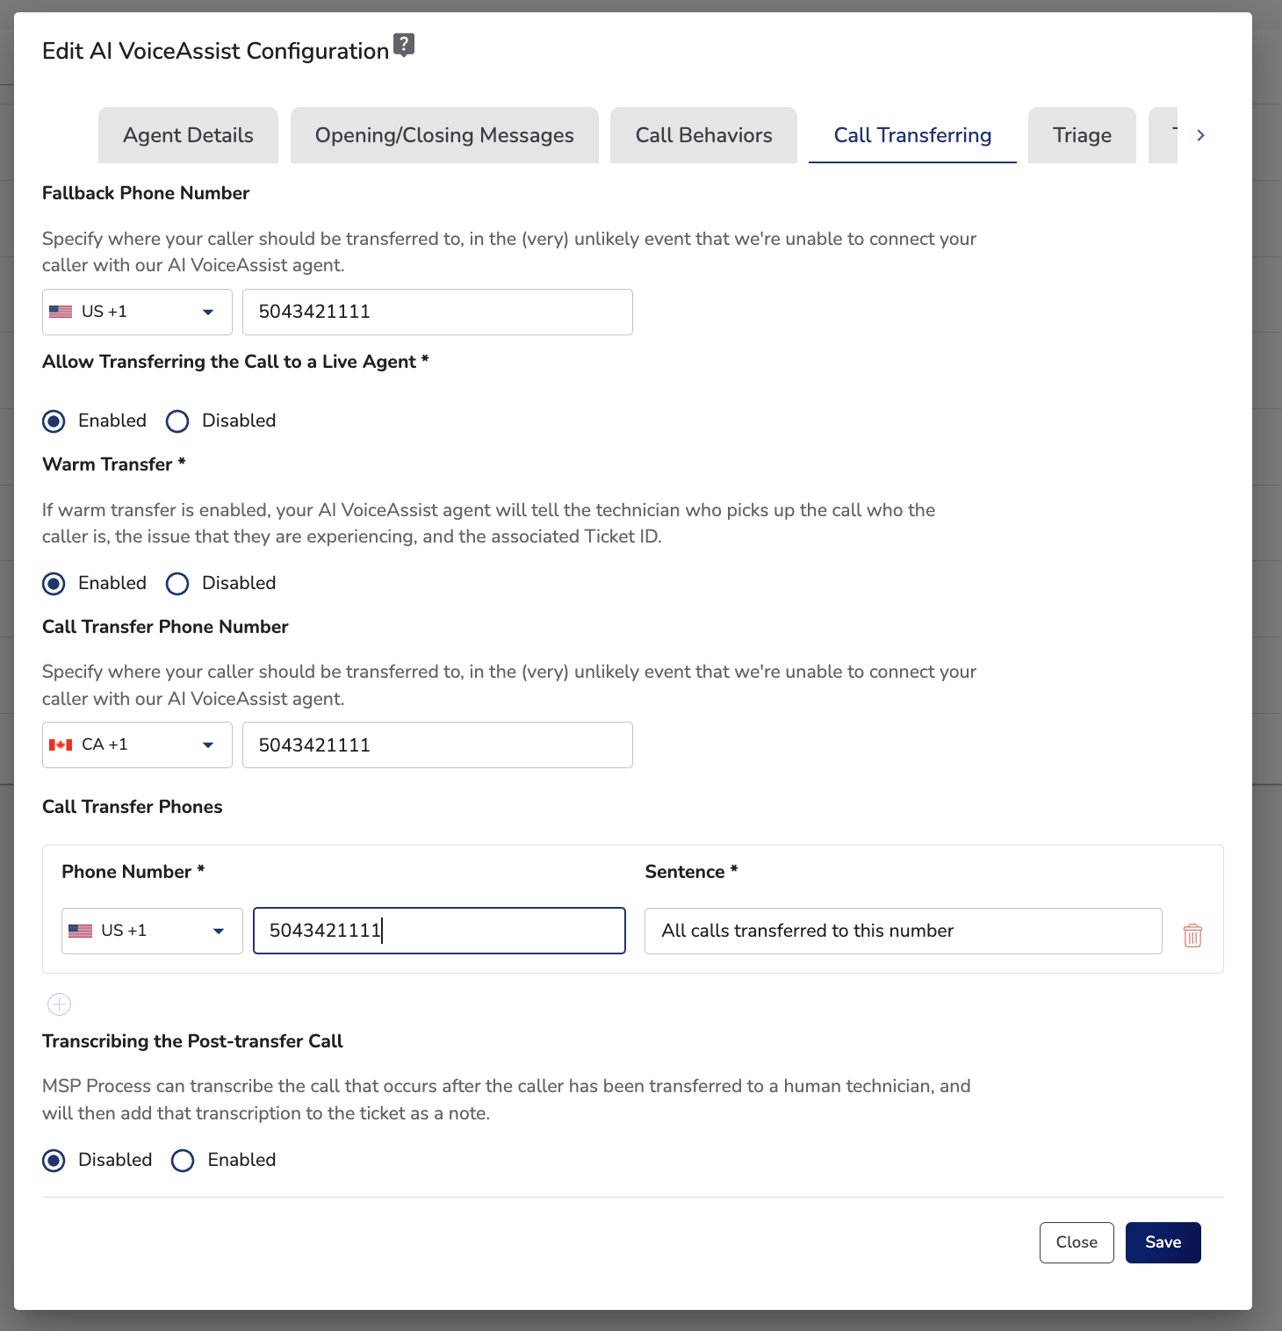Select Enabled for Warm Transfer
Screen dimensions: 1282x1331
click(x=54, y=584)
